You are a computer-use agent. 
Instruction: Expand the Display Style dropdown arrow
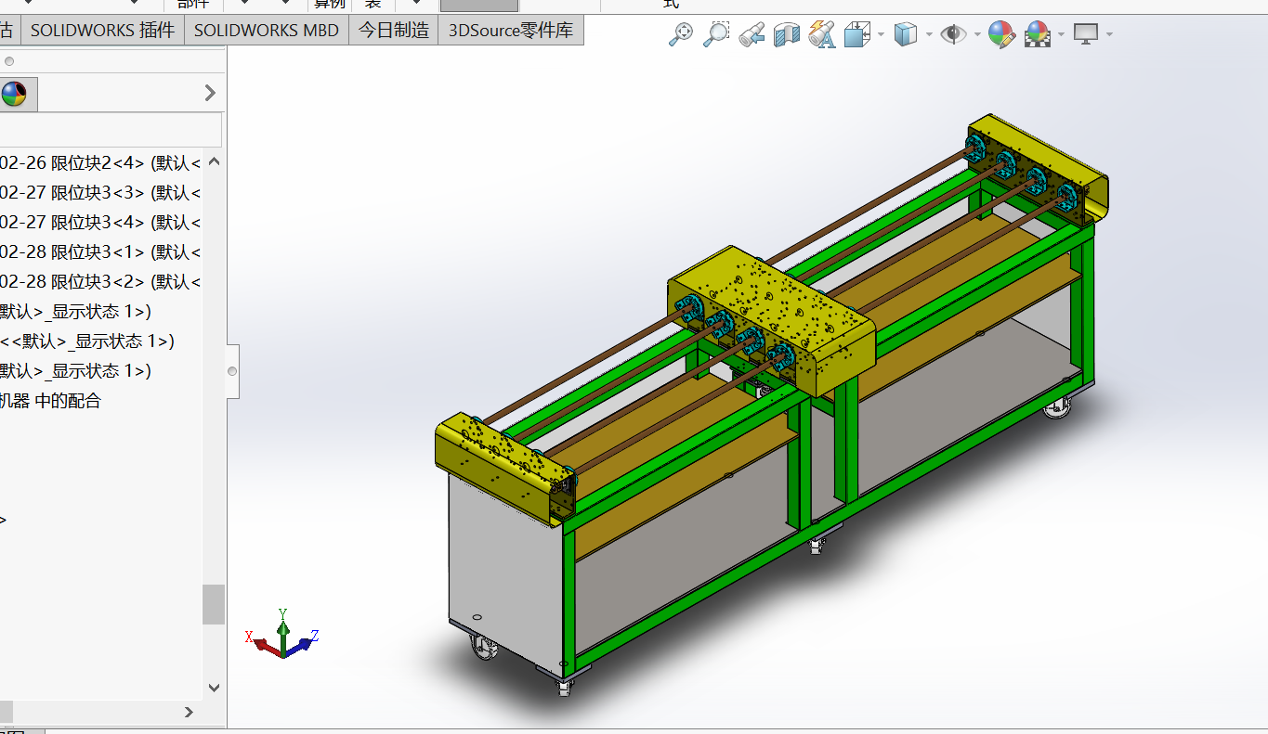click(x=929, y=35)
